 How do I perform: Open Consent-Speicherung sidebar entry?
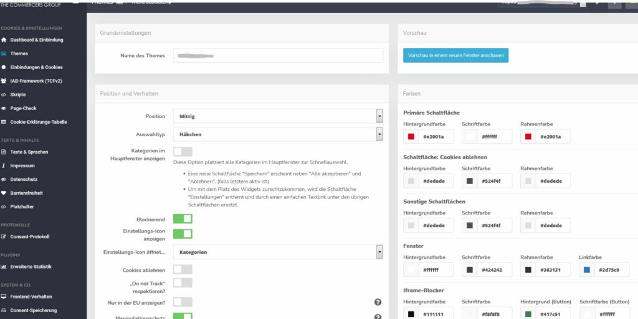click(x=34, y=310)
